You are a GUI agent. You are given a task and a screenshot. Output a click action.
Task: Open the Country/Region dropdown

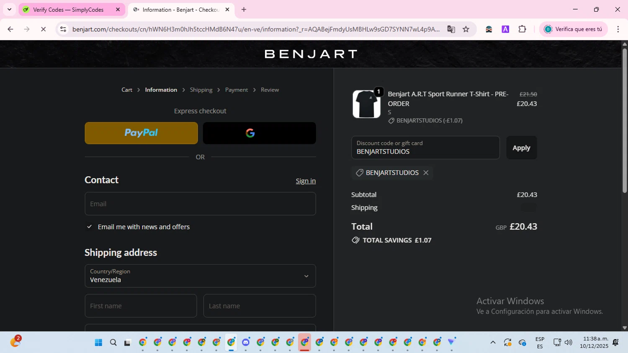200,276
